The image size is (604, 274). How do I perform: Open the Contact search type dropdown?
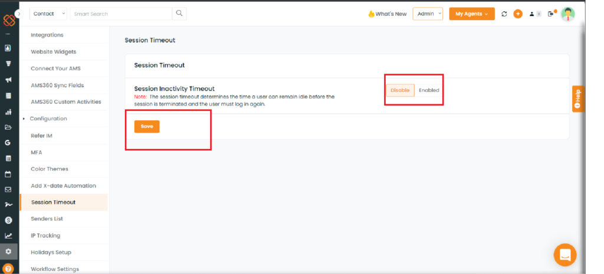[48, 14]
